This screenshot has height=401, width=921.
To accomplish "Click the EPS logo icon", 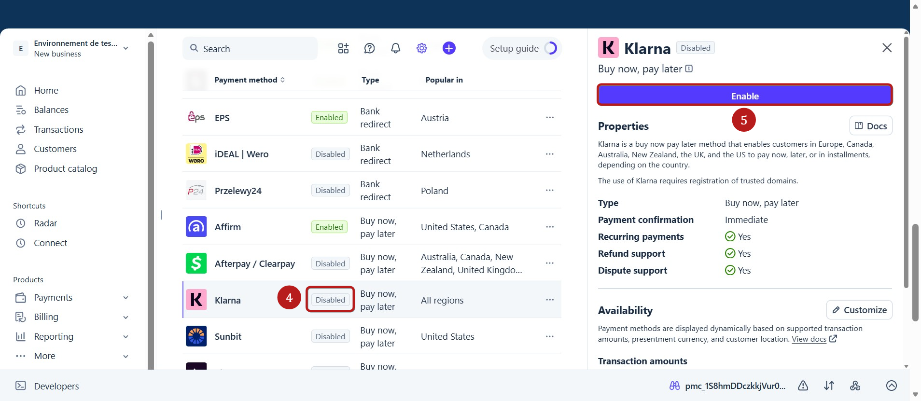I will 196,117.
